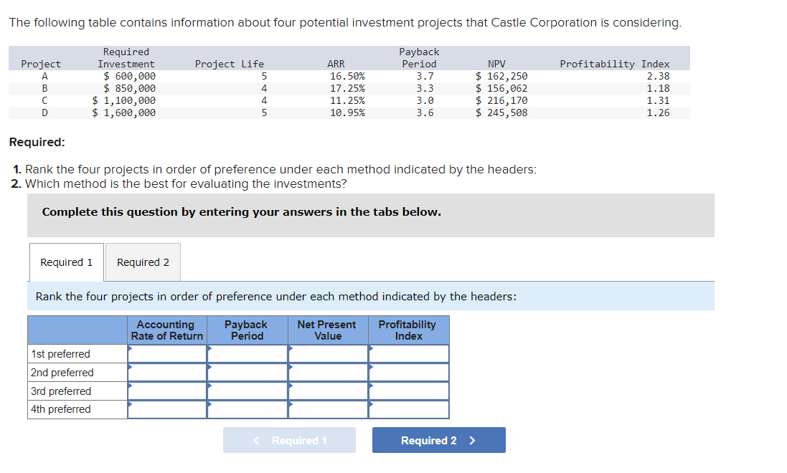Open 1st preferred Payback Period dropdown
Viewport: 787px width, 473px height.
[x=248, y=353]
